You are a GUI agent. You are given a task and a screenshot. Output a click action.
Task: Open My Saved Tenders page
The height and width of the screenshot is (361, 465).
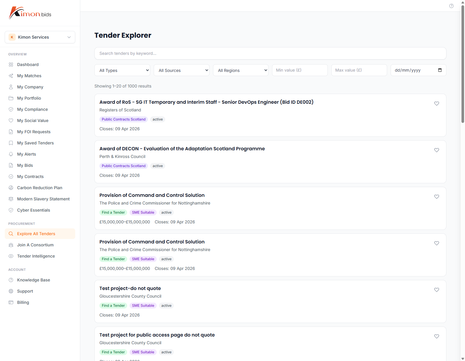(x=40, y=143)
